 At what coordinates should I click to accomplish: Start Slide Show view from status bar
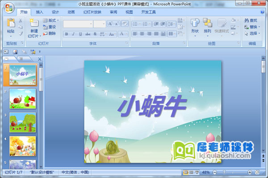coord(197,172)
